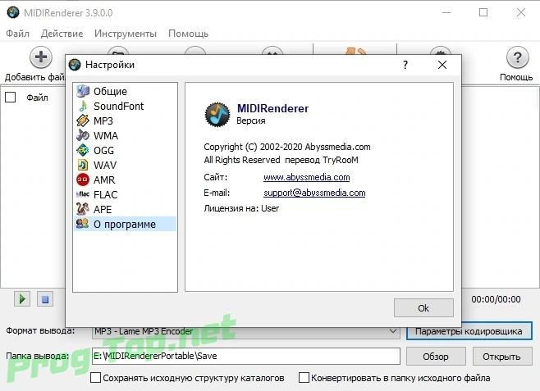Click Открыть output folder button
Image resolution: width=540 pixels, height=391 pixels.
pyautogui.click(x=501, y=357)
